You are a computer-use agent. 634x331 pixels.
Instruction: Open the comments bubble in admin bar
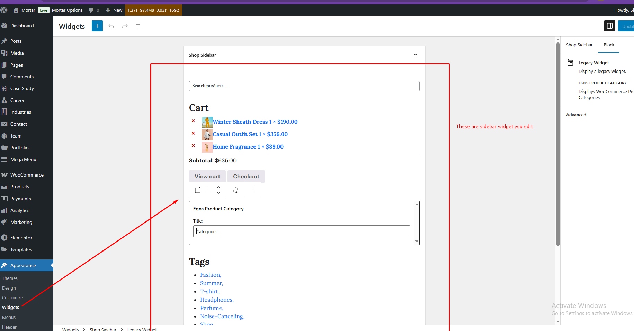[91, 10]
